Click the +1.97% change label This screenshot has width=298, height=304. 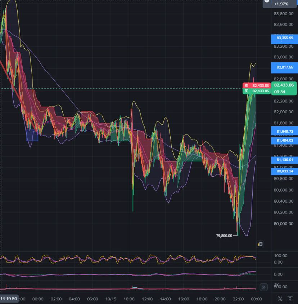[281, 4]
